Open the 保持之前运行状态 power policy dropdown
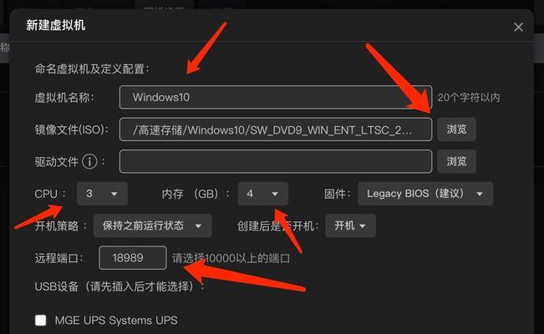The image size is (544, 334). click(x=153, y=225)
